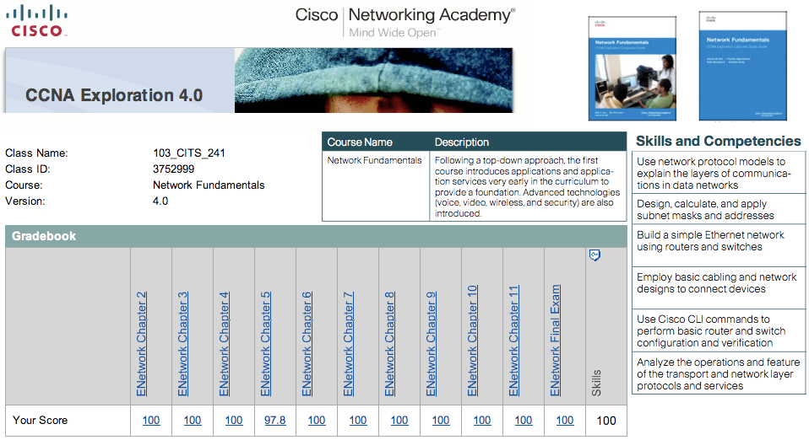Open the ENetwork Chapter 5 column link

click(265, 344)
